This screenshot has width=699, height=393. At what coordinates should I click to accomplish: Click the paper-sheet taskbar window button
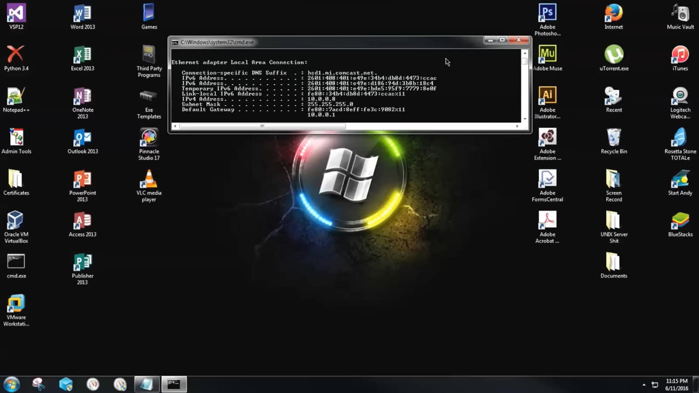(147, 384)
